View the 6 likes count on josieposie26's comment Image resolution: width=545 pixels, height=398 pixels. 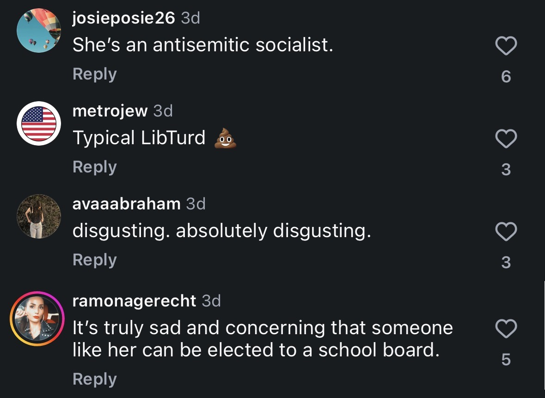pos(506,76)
